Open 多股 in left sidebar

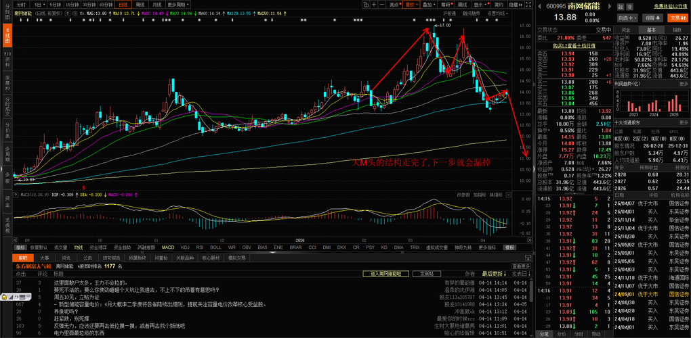click(7, 178)
